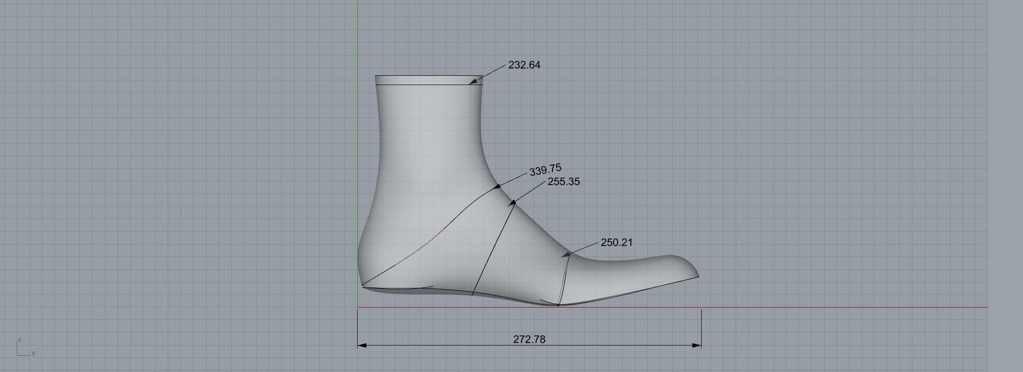Select the 272.78 length dimension text
This screenshot has height=372, width=1023.
click(x=529, y=339)
